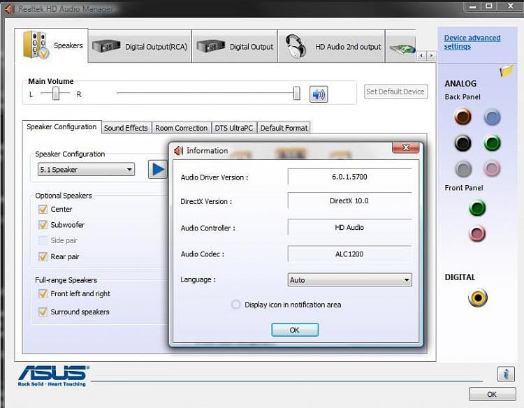Click the information 'i' button

tap(506, 374)
